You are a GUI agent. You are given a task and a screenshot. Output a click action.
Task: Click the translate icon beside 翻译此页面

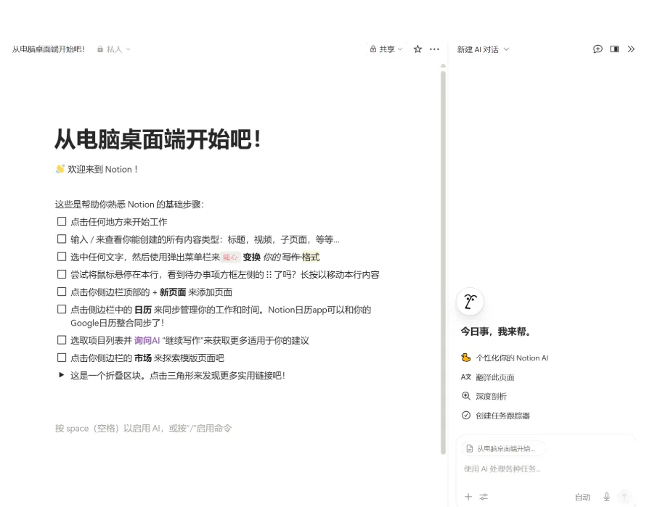pyautogui.click(x=465, y=377)
